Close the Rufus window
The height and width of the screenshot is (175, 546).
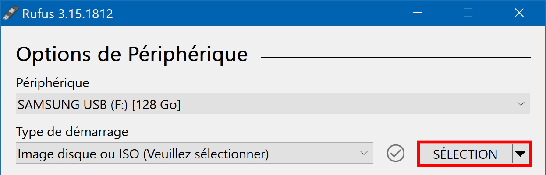(519, 14)
